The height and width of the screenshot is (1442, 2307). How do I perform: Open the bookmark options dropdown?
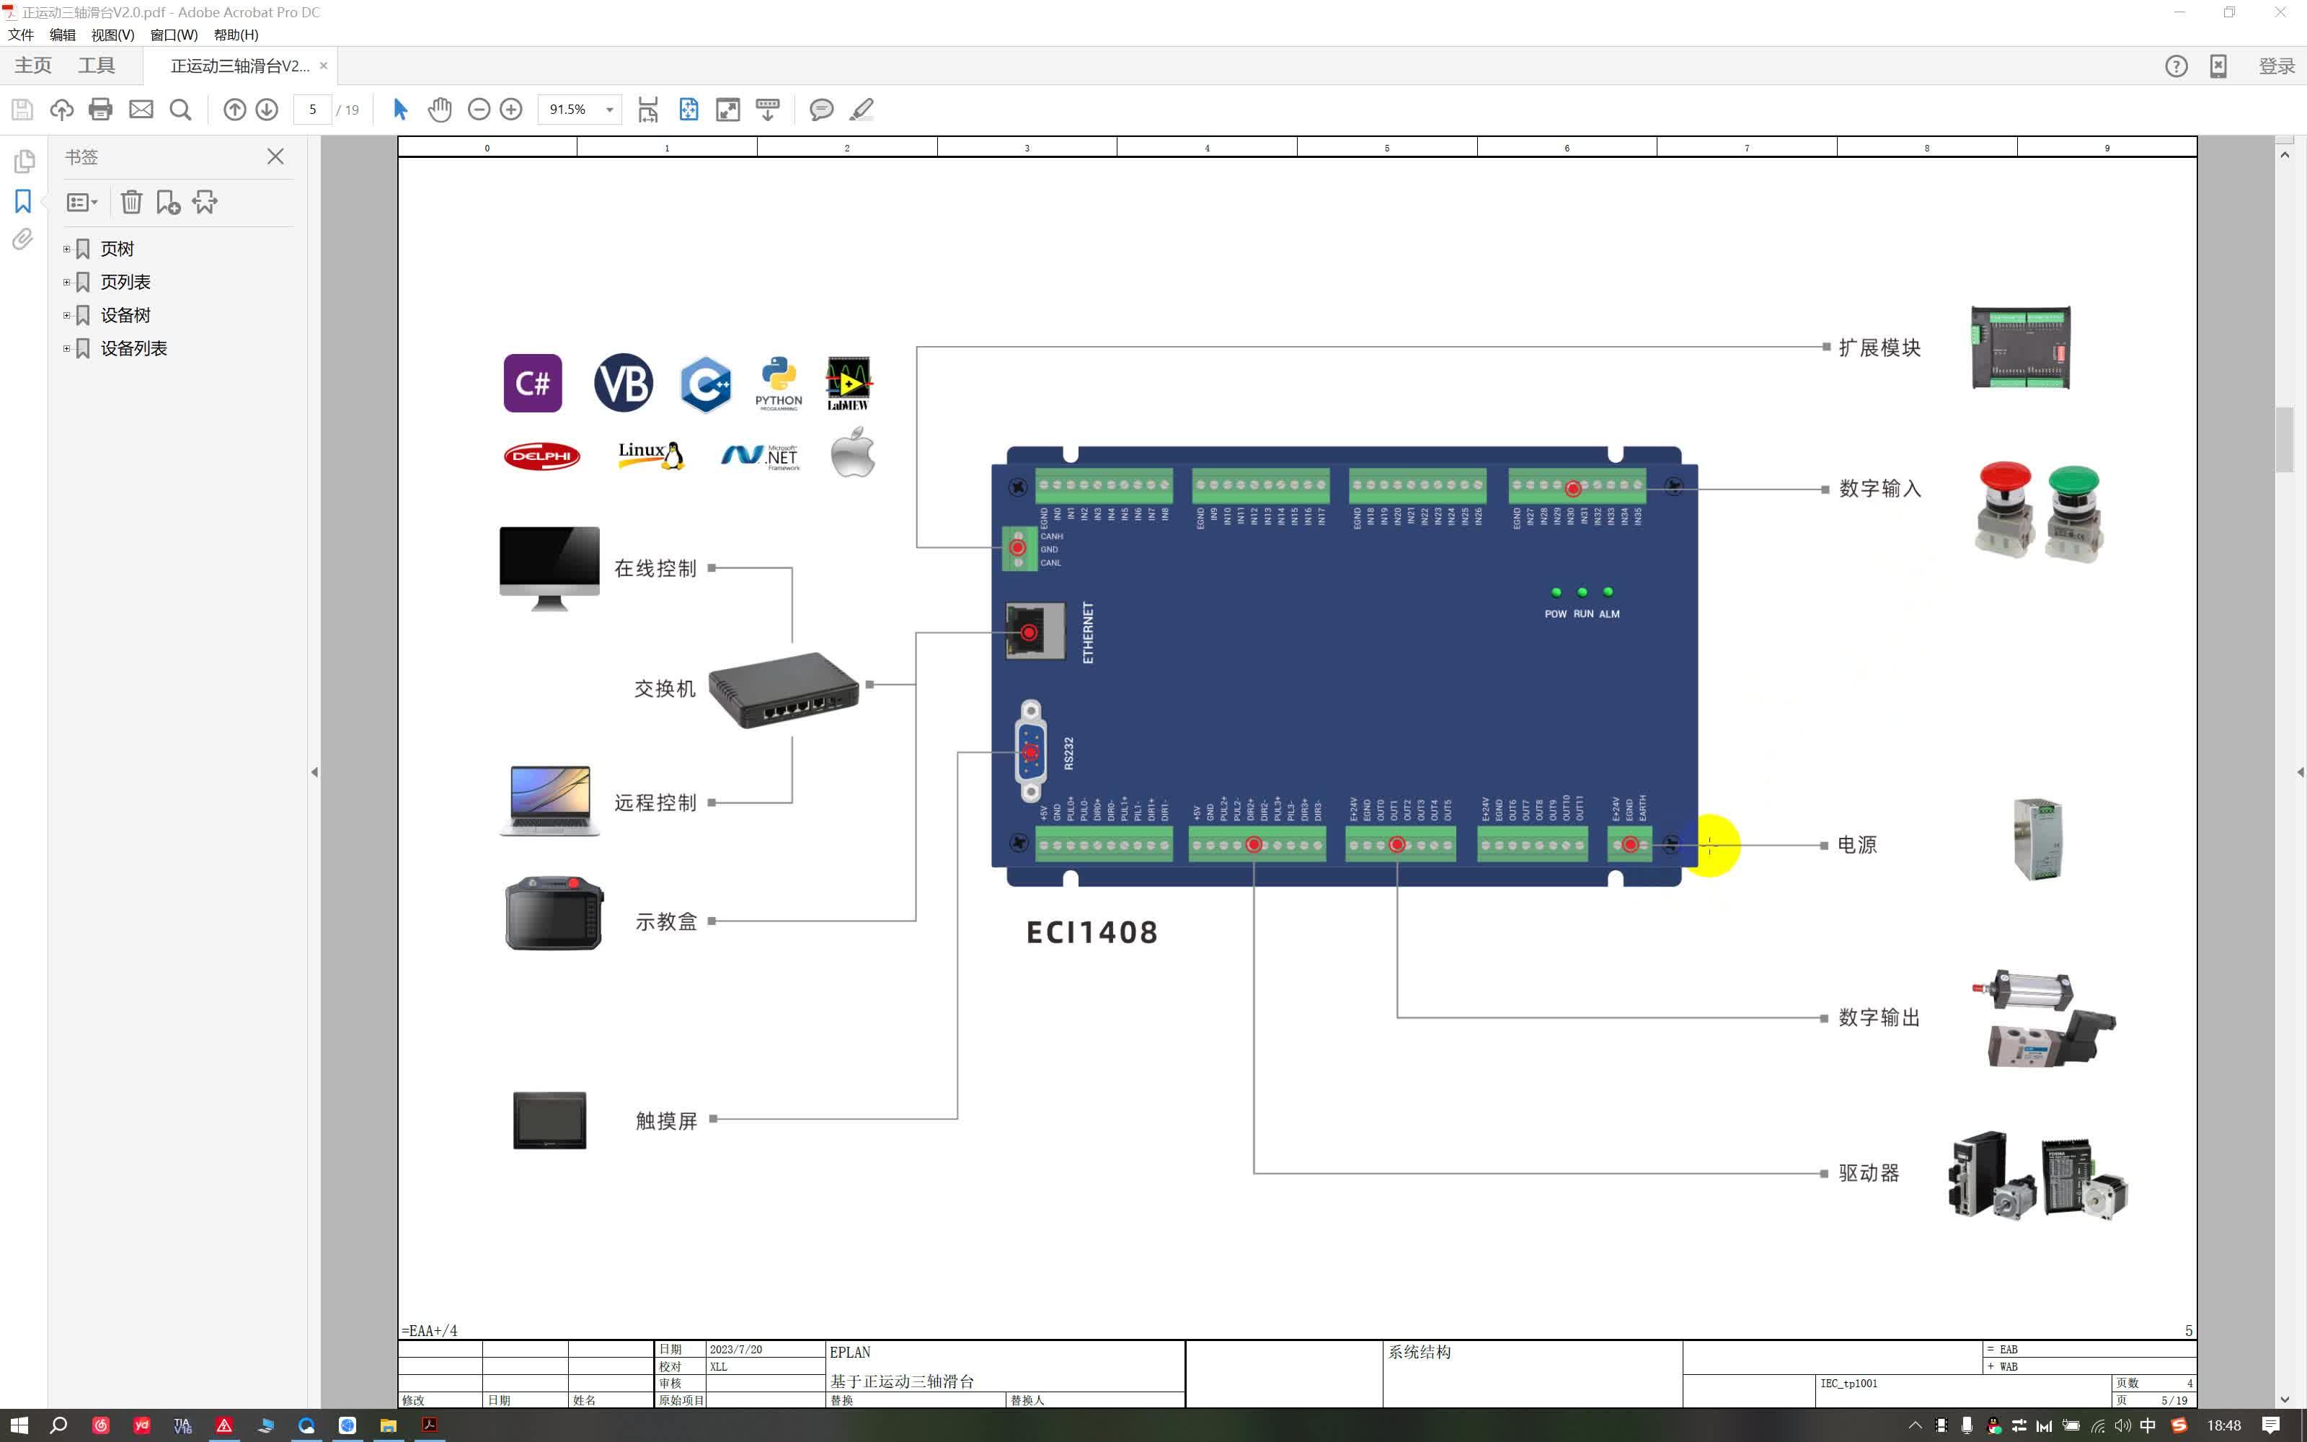[x=80, y=202]
